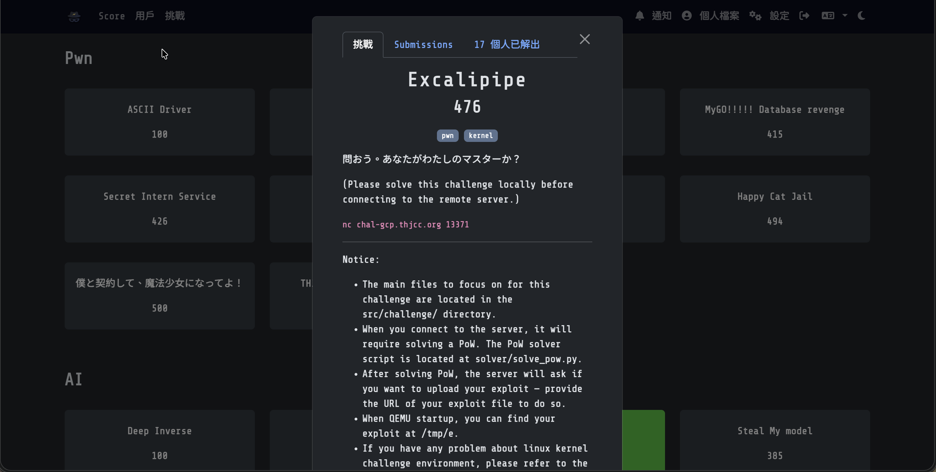Switch to the Submissions tab
936x472 pixels.
pyautogui.click(x=423, y=45)
